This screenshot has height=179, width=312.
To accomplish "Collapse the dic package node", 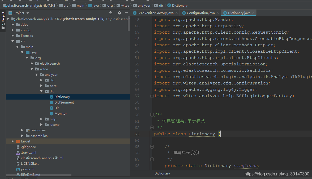I will (x=41, y=91).
